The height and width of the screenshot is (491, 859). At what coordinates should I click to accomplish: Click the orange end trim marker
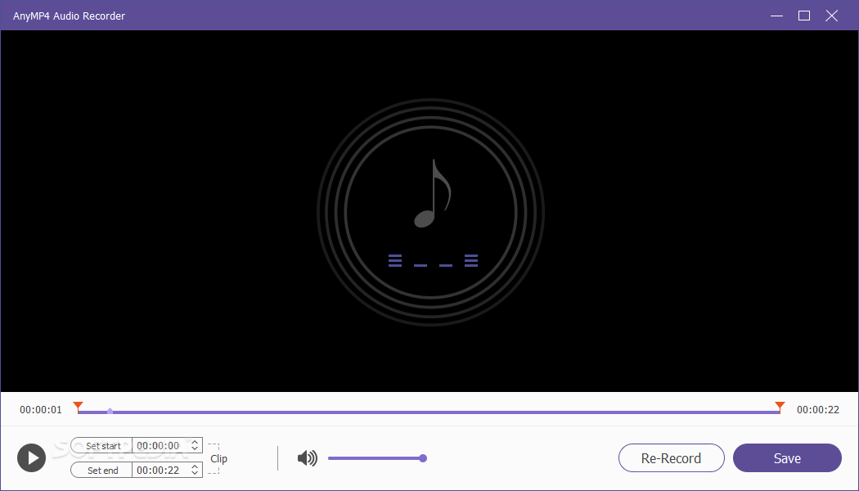(780, 407)
